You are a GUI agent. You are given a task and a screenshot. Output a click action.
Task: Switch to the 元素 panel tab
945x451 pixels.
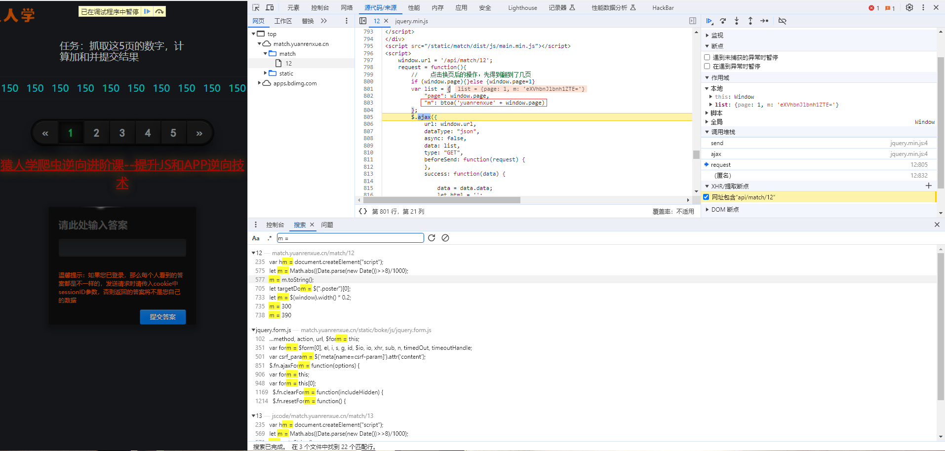point(293,7)
